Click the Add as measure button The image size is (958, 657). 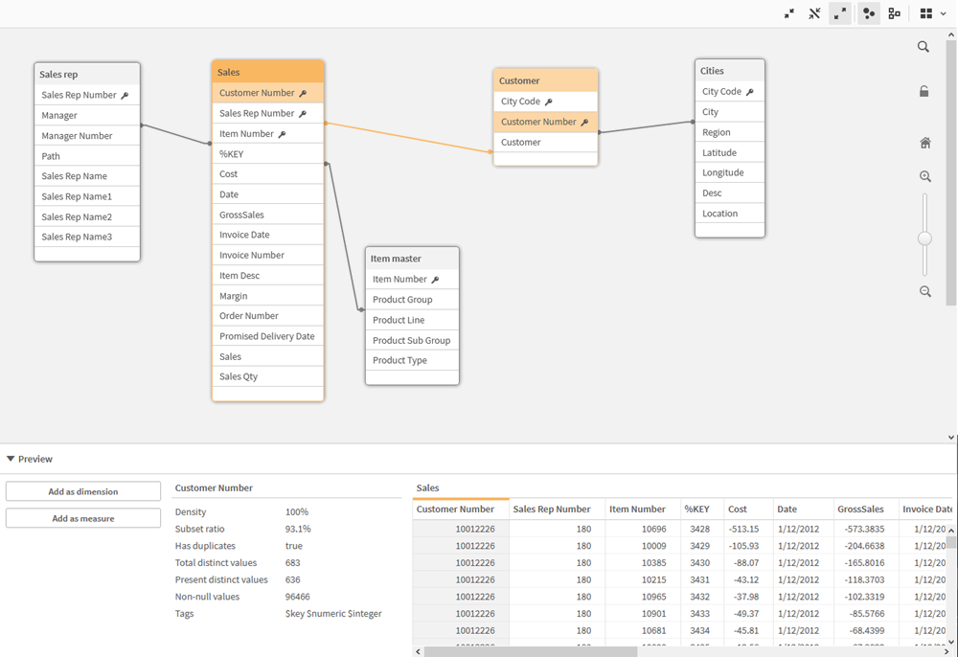(82, 517)
